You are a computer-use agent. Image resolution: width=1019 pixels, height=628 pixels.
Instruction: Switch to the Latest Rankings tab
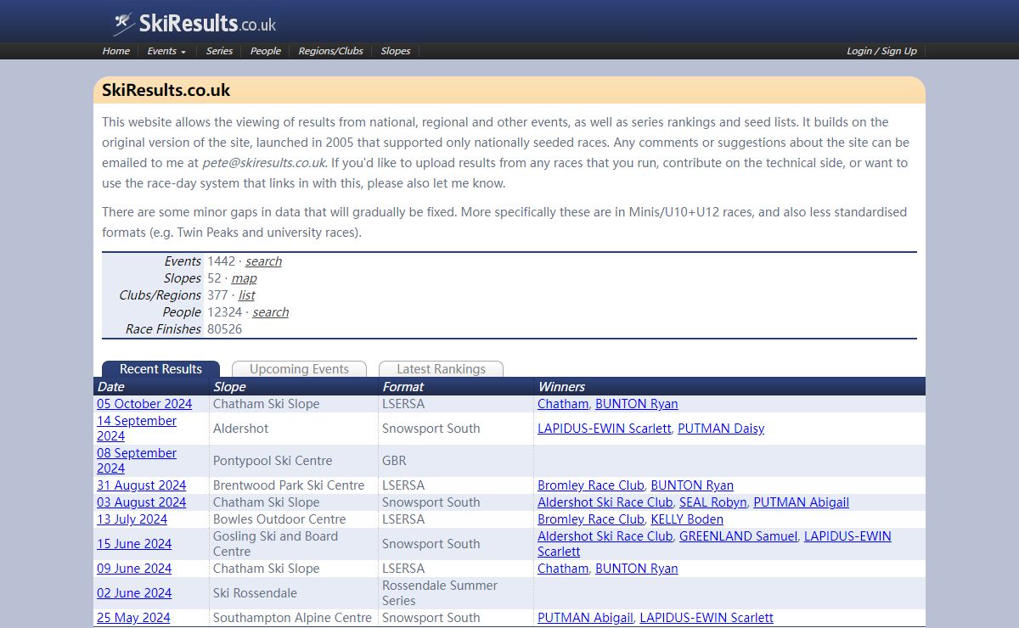point(441,369)
